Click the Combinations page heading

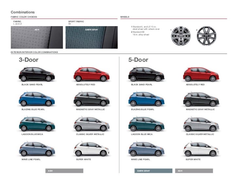pos(23,12)
